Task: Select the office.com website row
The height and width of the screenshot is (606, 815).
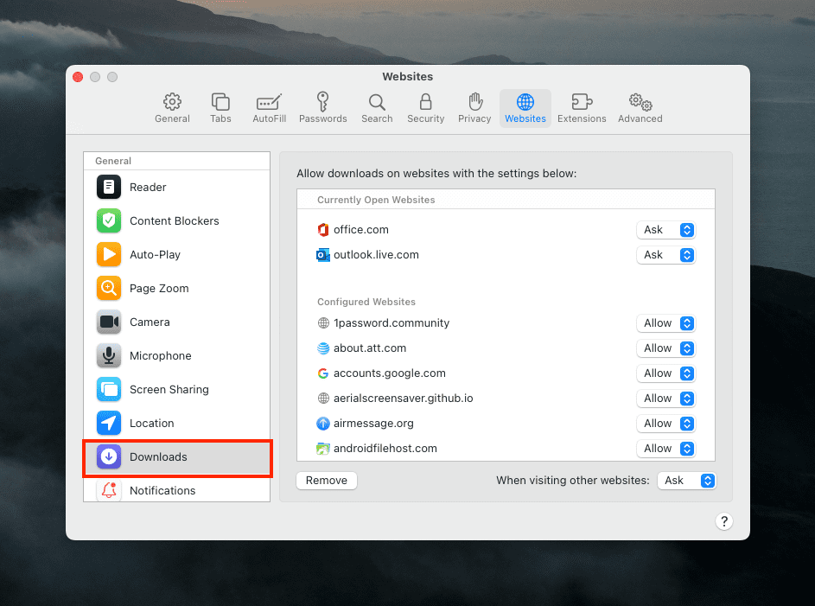Action: click(506, 230)
